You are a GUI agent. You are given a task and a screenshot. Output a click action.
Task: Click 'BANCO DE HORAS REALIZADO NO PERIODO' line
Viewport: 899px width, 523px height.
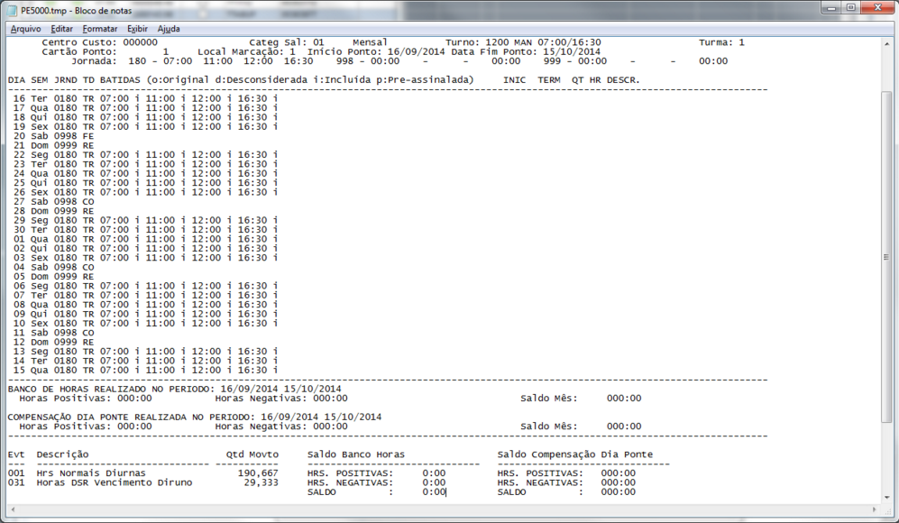click(x=174, y=389)
